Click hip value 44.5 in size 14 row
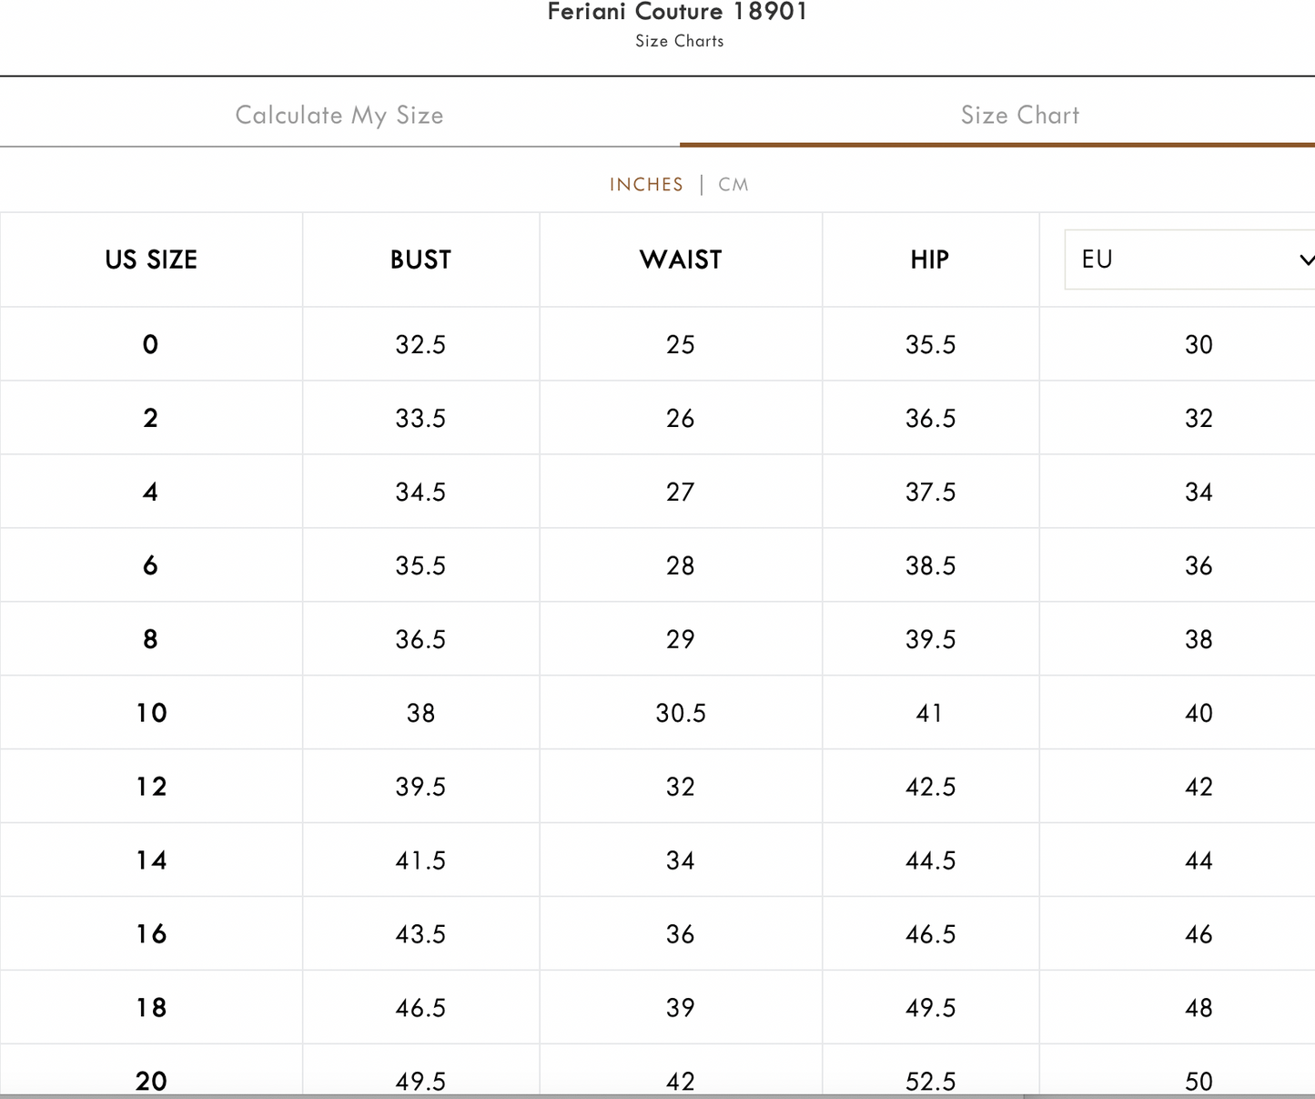 tap(930, 860)
